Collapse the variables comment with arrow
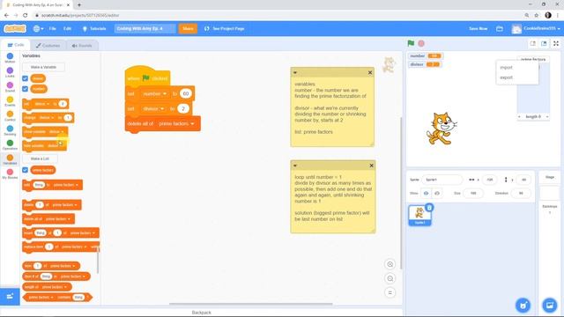Viewport: 564px width, 317px height. (295, 72)
